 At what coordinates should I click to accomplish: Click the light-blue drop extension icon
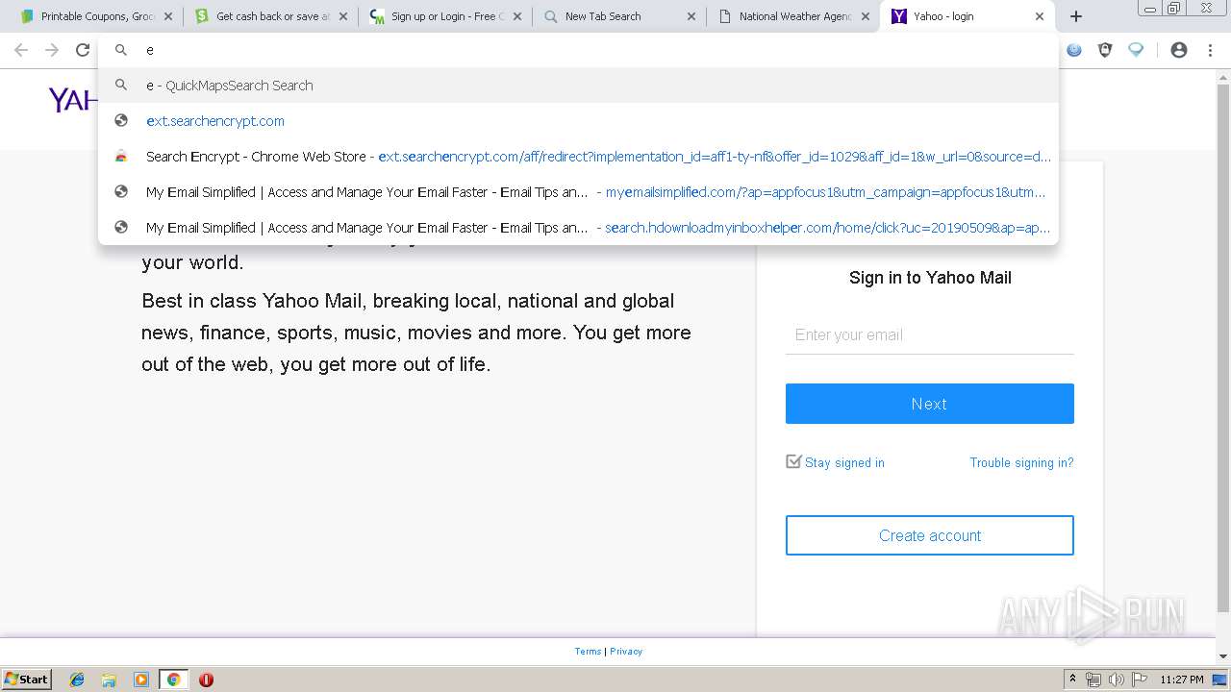pyautogui.click(x=1136, y=50)
